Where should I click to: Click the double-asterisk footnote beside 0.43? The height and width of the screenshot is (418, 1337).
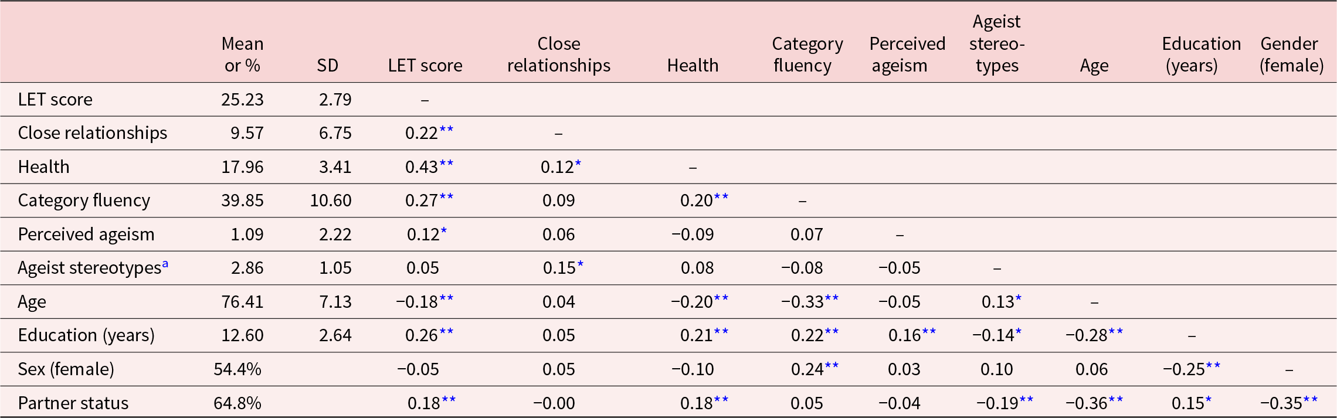click(x=446, y=164)
